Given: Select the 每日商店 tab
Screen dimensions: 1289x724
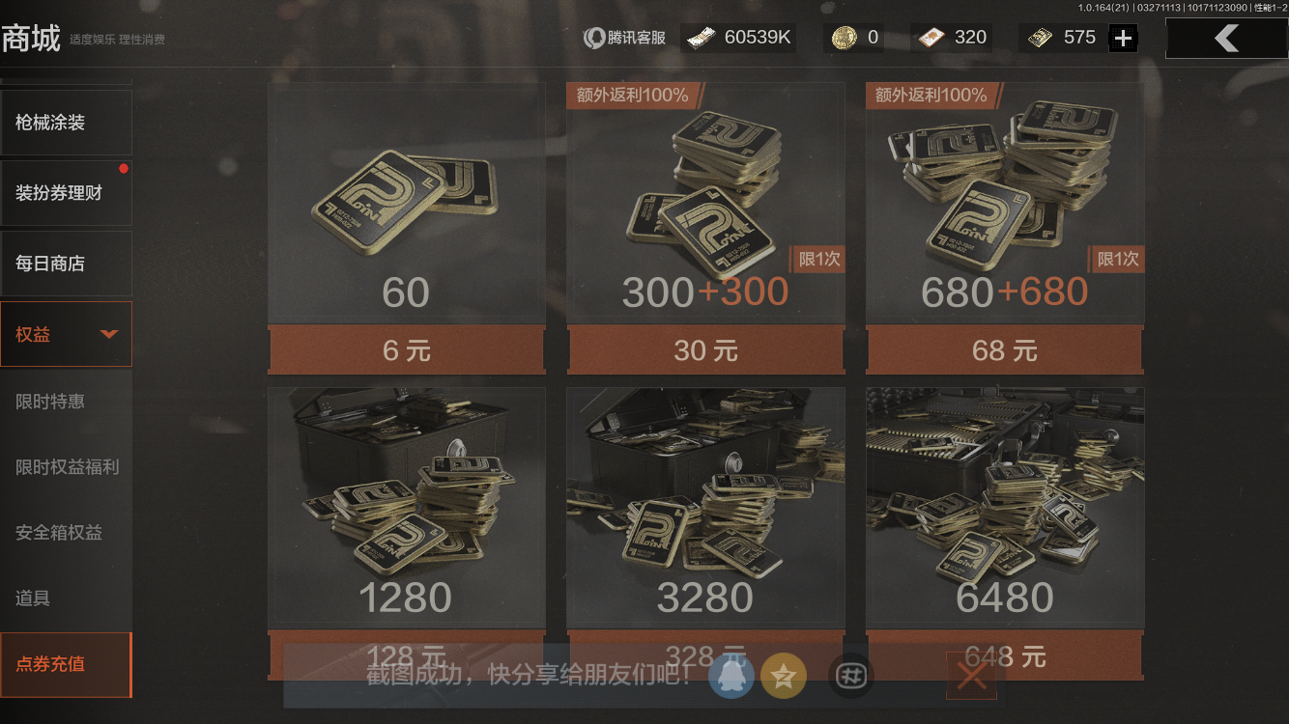Looking at the screenshot, I should (x=66, y=264).
